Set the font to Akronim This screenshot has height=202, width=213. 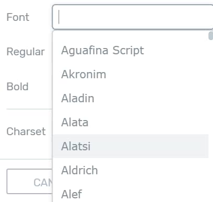(131, 74)
